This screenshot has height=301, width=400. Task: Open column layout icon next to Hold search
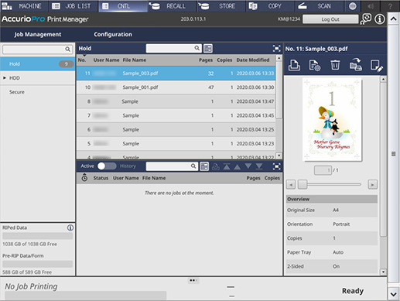(x=208, y=48)
